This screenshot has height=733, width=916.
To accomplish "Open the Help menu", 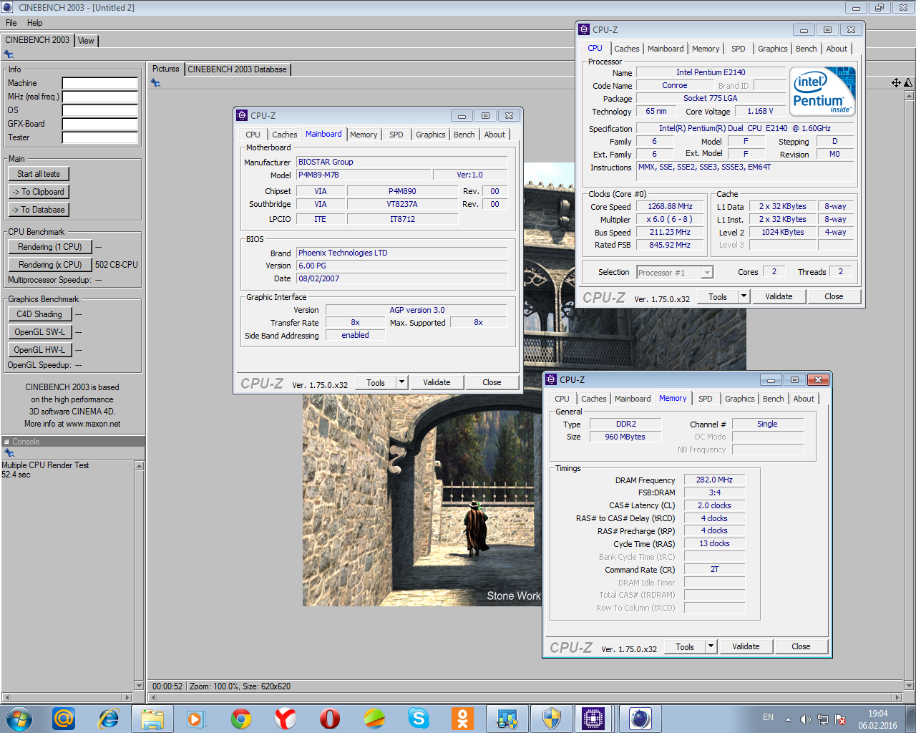I will [x=35, y=23].
